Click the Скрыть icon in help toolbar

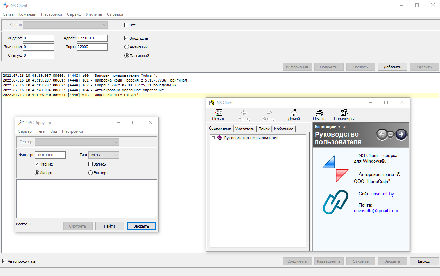(x=219, y=113)
